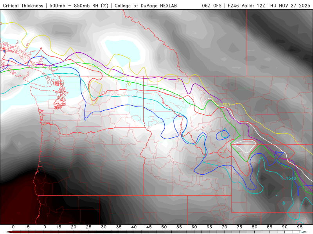
Task: Click the "10" tick on the color scale
Action: pos(43,227)
